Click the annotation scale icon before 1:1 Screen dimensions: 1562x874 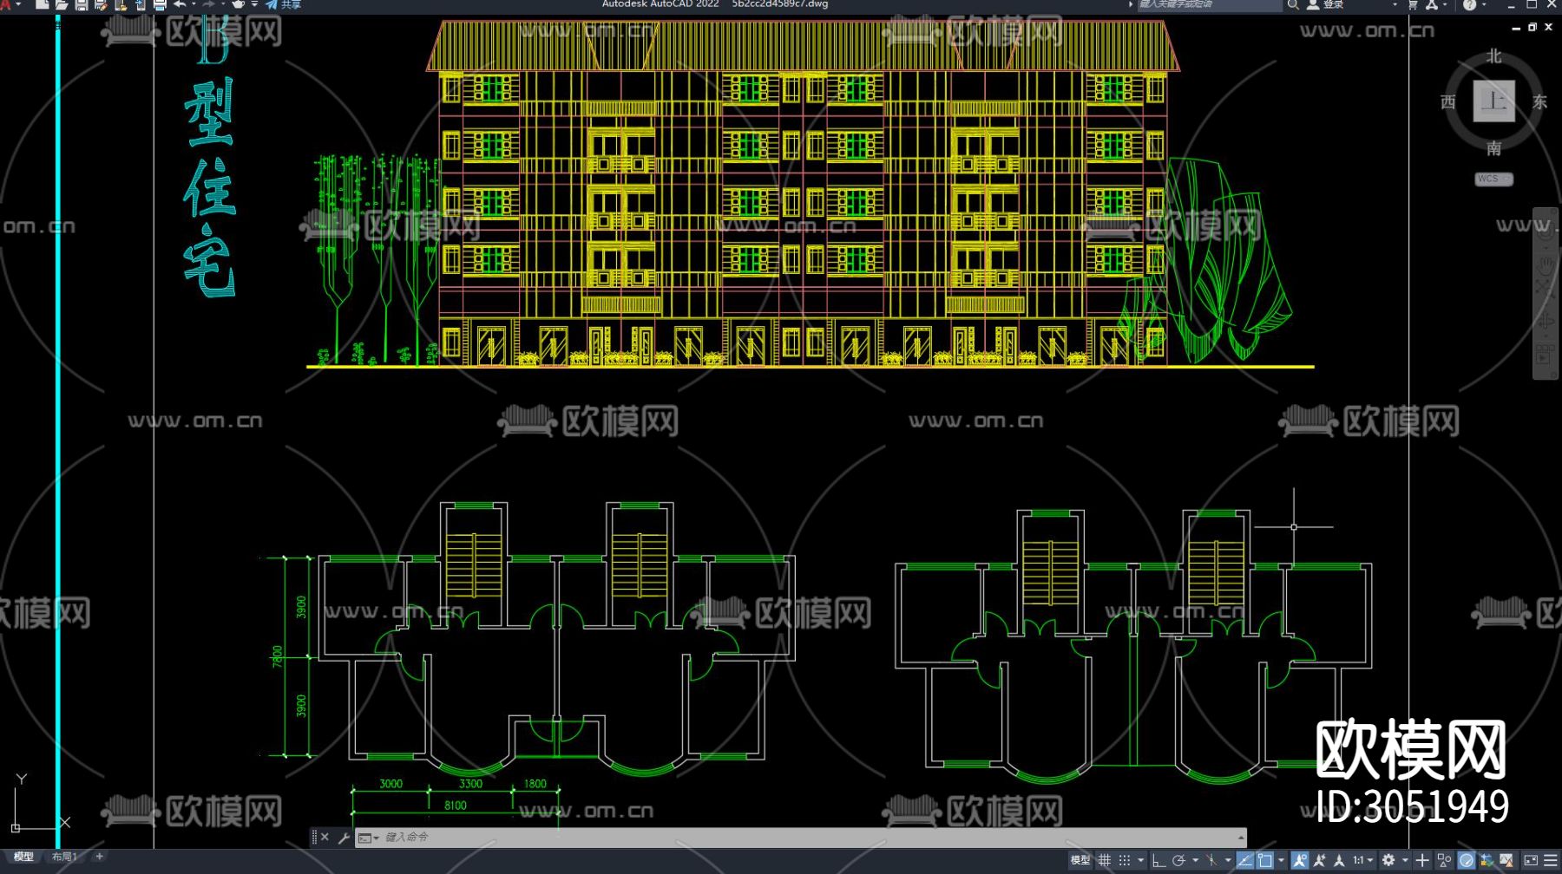[x=1339, y=860]
